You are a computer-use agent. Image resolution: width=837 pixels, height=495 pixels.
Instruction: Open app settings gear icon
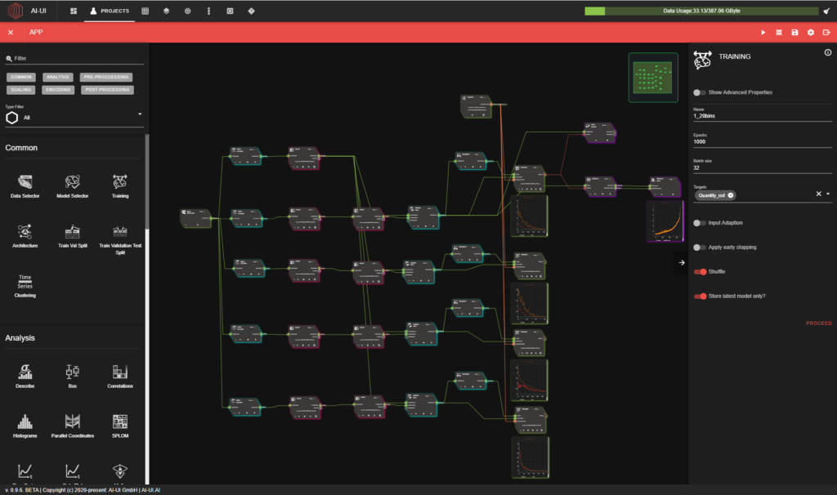click(811, 33)
